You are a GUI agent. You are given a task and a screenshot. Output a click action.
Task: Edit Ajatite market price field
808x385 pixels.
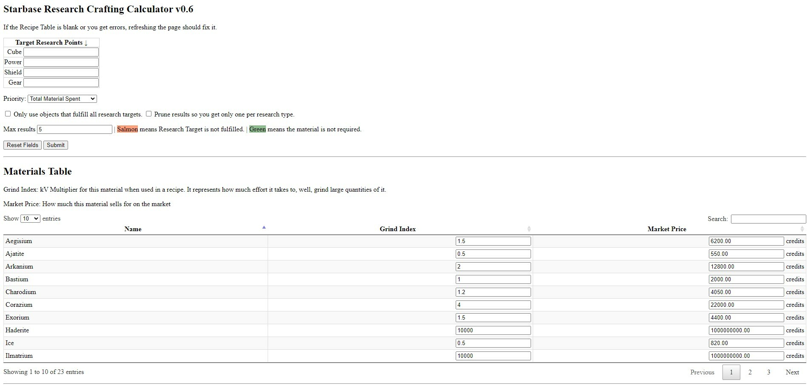point(746,254)
